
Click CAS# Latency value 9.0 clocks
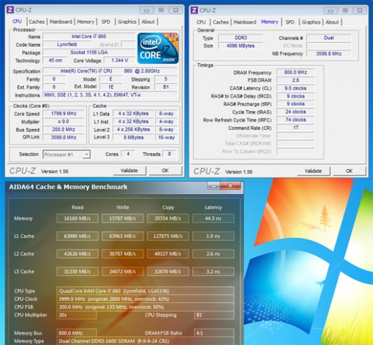[x=296, y=88]
